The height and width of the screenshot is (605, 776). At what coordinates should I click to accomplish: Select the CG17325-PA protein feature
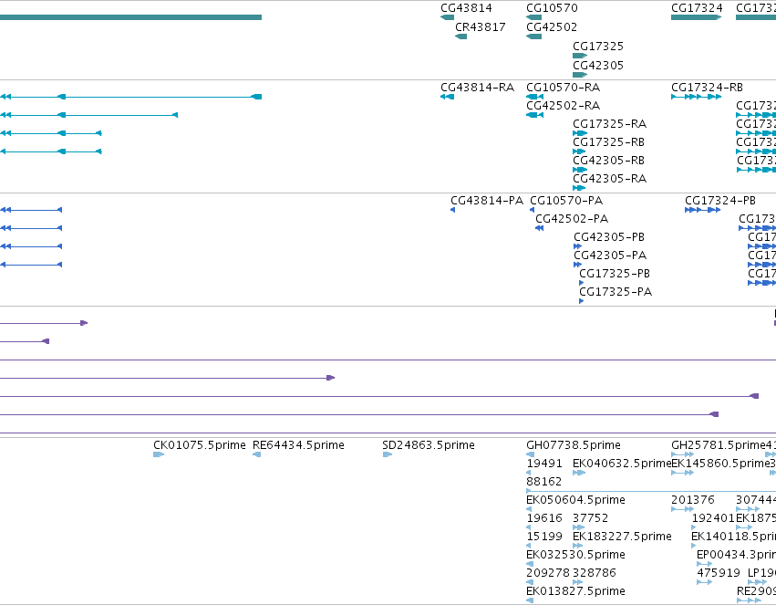(x=582, y=301)
